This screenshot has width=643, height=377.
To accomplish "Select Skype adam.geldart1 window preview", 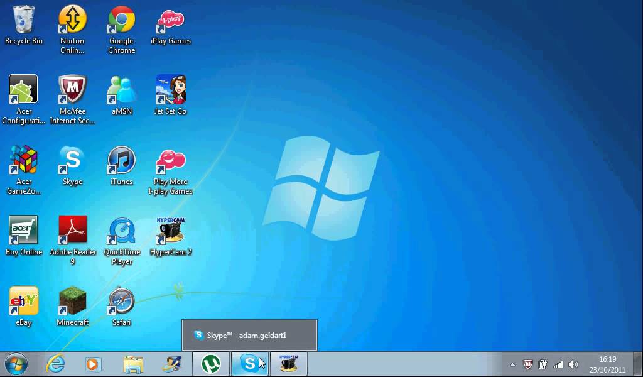I will (249, 335).
